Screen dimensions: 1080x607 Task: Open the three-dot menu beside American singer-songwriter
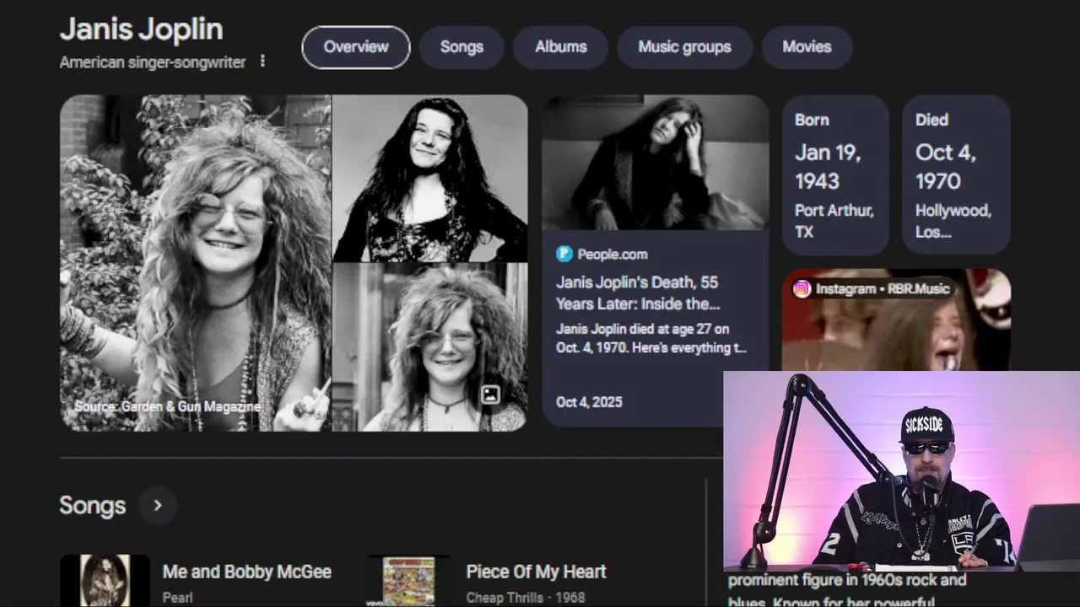pos(262,62)
